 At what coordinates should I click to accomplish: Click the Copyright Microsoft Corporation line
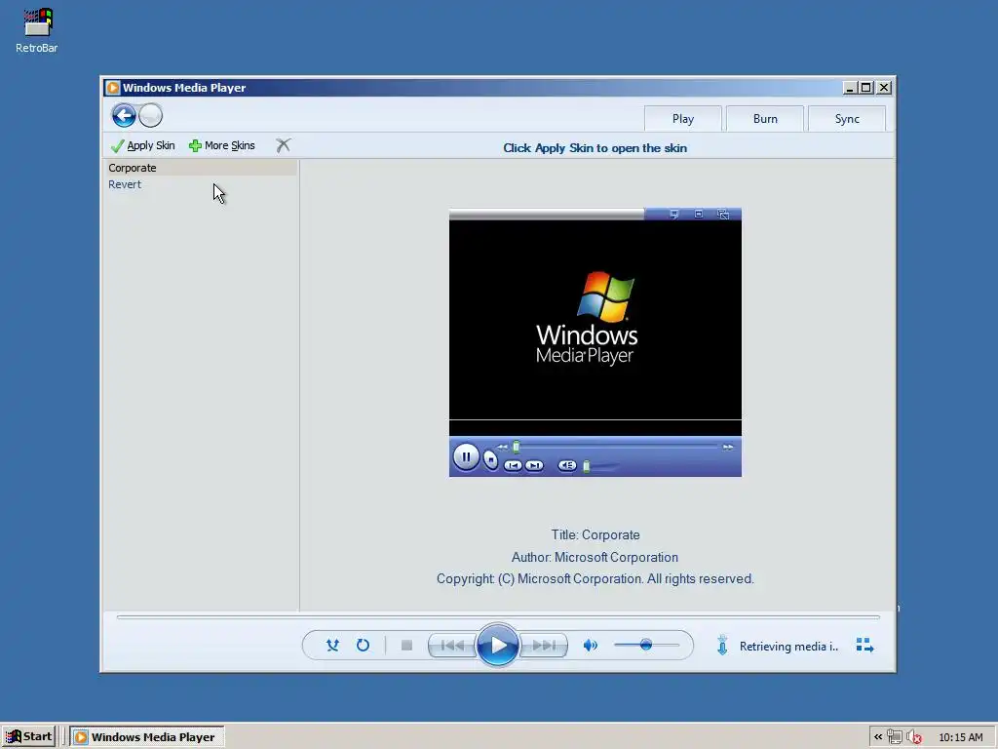tap(595, 579)
